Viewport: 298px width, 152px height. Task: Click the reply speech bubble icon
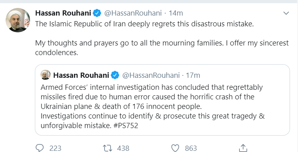[x=40, y=148]
